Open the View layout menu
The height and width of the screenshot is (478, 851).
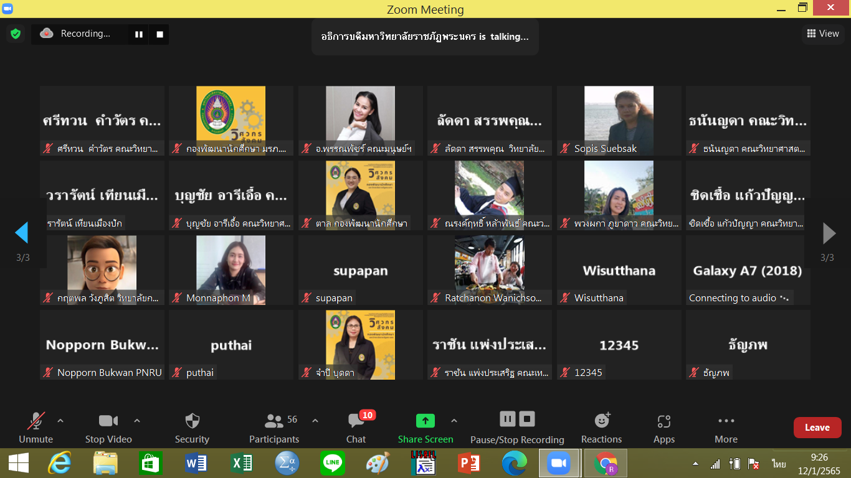823,34
